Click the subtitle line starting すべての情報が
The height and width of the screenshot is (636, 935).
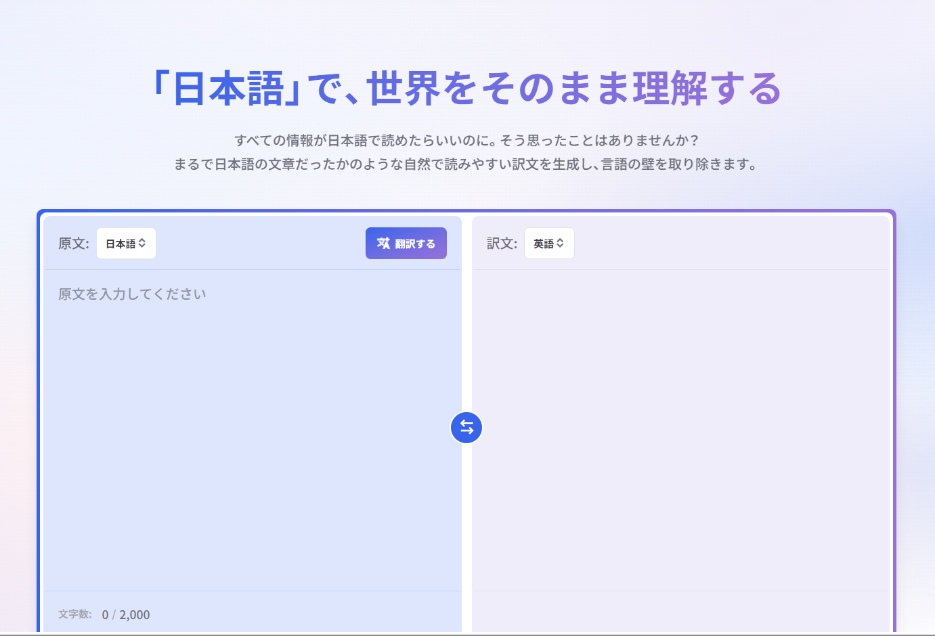click(466, 141)
